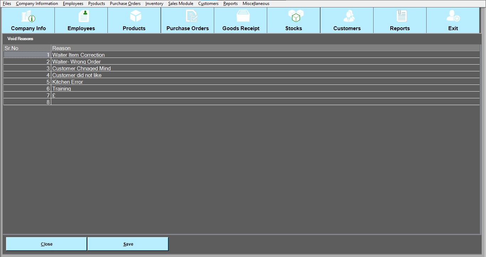Click the 'Customer Chnaged Mind' reason cell
Viewport: 486px width, 257px height.
click(81, 69)
